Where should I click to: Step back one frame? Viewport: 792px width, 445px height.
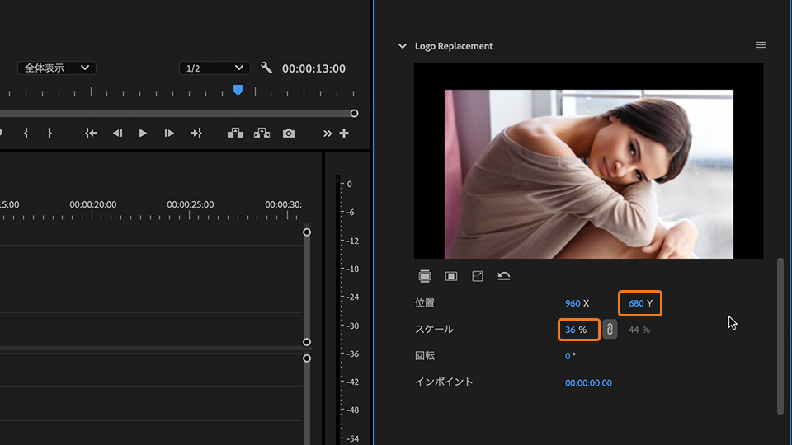tap(117, 133)
